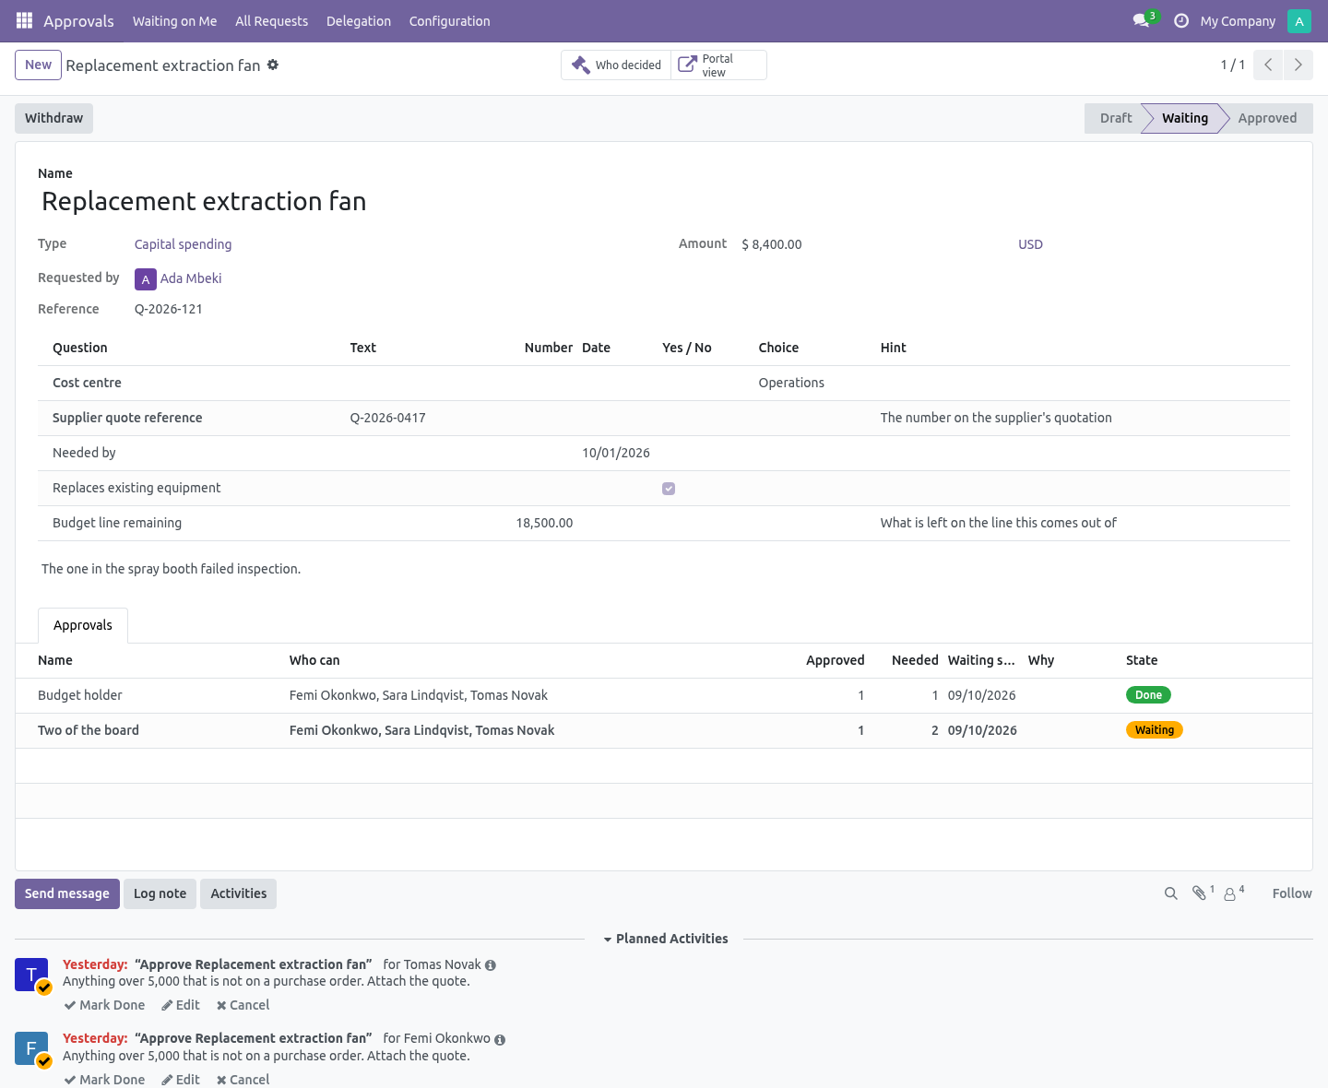Cancel Tomas Novak's planned activity

(243, 1005)
